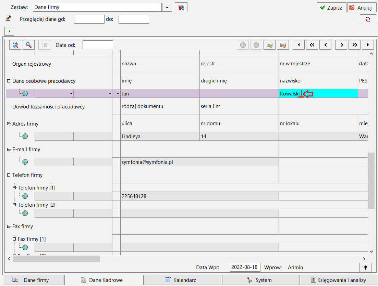Click the globe icon in the 225648128 row

(x=25, y=196)
